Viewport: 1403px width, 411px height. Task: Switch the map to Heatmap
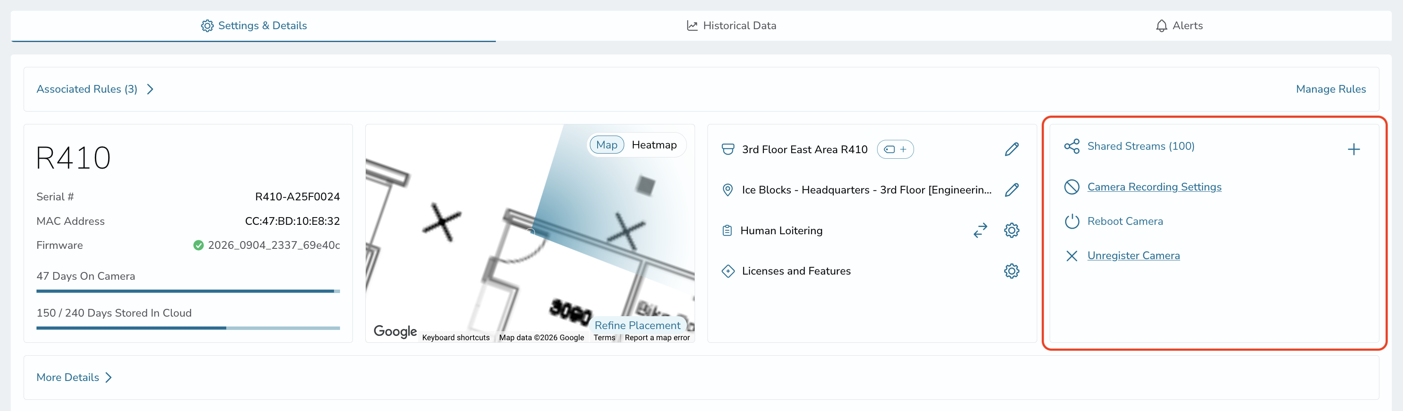pyautogui.click(x=654, y=145)
